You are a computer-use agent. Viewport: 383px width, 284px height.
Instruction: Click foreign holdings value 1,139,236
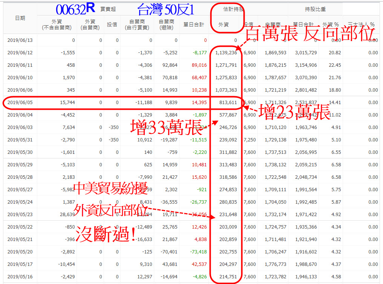226,53
